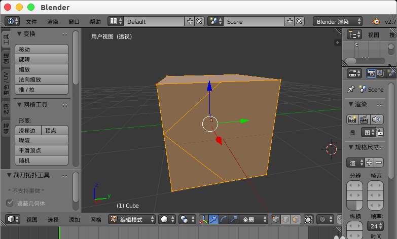Open the 文件 menu
Viewport: 397px width, 239px height.
coord(31,22)
